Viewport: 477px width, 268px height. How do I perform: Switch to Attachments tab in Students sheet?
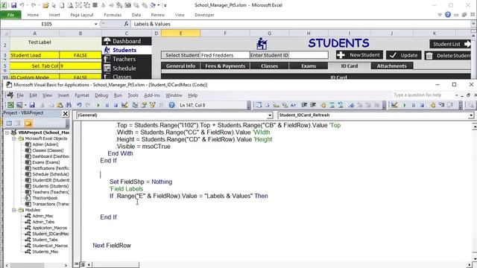(x=392, y=66)
